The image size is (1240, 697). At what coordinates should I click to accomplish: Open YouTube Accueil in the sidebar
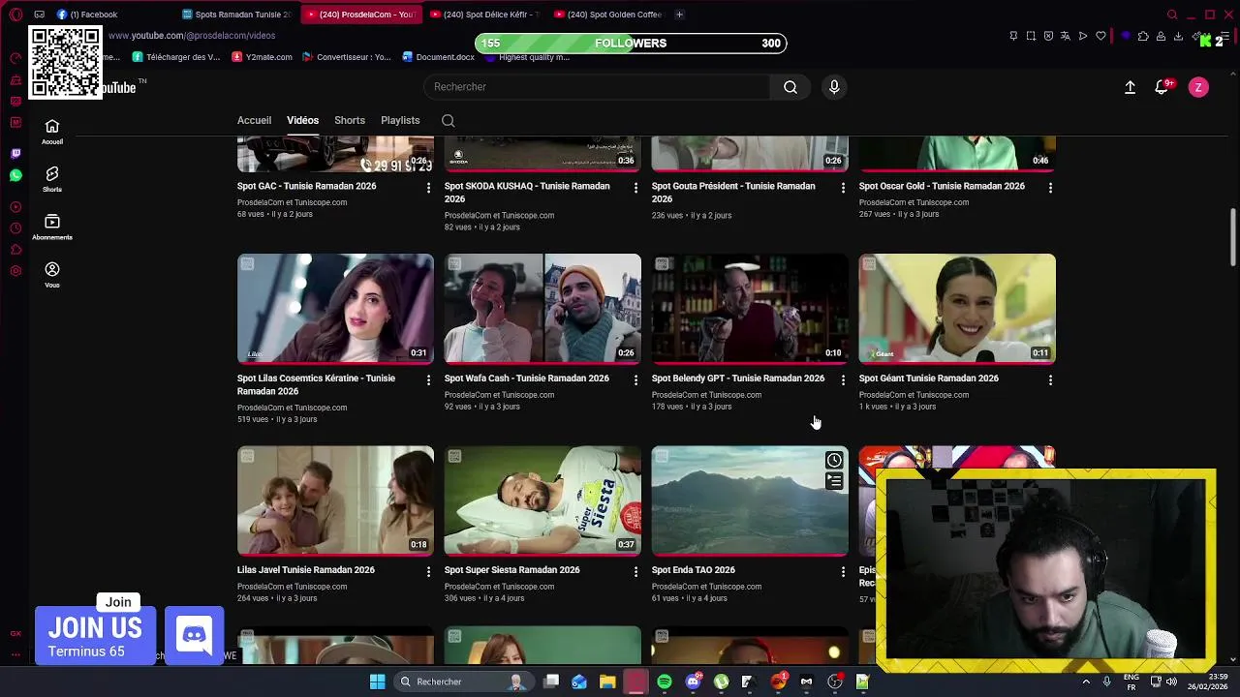point(52,132)
